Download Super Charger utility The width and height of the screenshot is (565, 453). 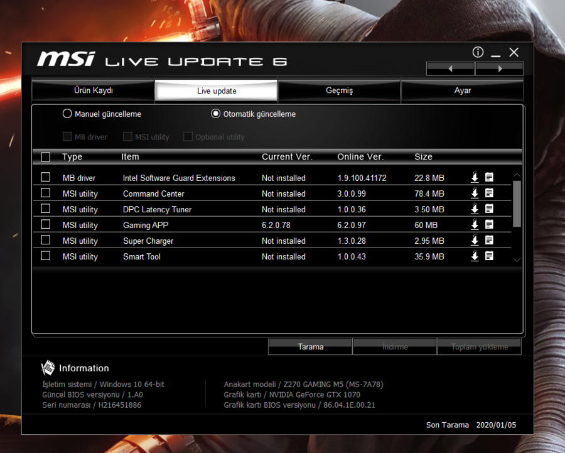pos(475,240)
